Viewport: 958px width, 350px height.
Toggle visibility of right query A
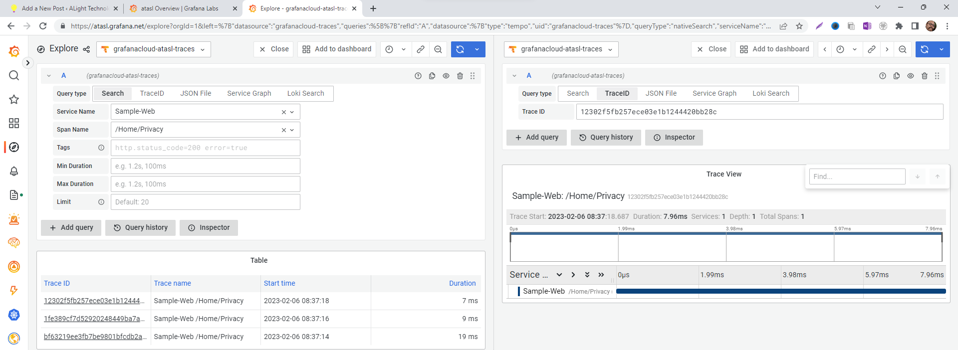coord(911,76)
